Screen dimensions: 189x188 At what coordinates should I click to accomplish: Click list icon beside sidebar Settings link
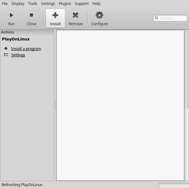[6, 55]
